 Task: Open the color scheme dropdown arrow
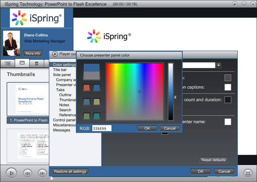click(219, 65)
